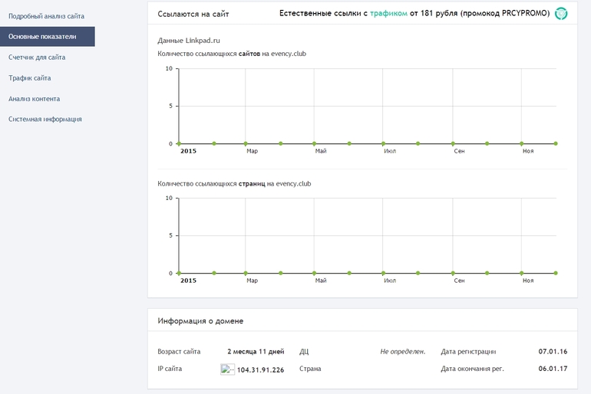
Task: Select the Май data point on the сайтов chart
Action: click(x=314, y=143)
